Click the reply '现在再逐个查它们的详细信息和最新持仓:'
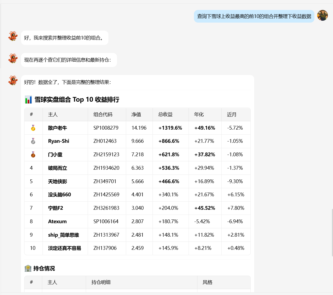333x295 pixels. point(69,60)
